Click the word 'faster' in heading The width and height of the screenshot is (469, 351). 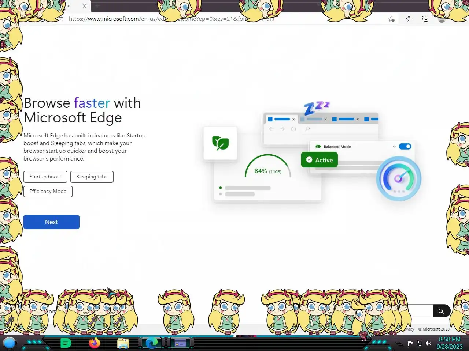point(92,103)
